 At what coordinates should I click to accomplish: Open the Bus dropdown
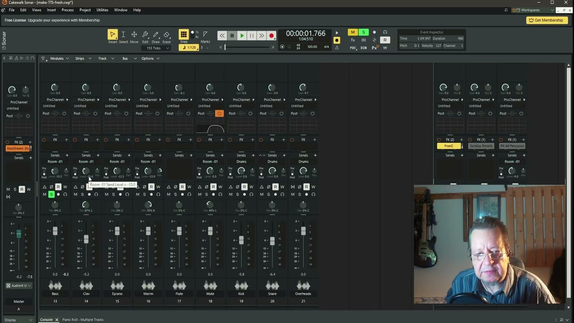click(x=129, y=58)
